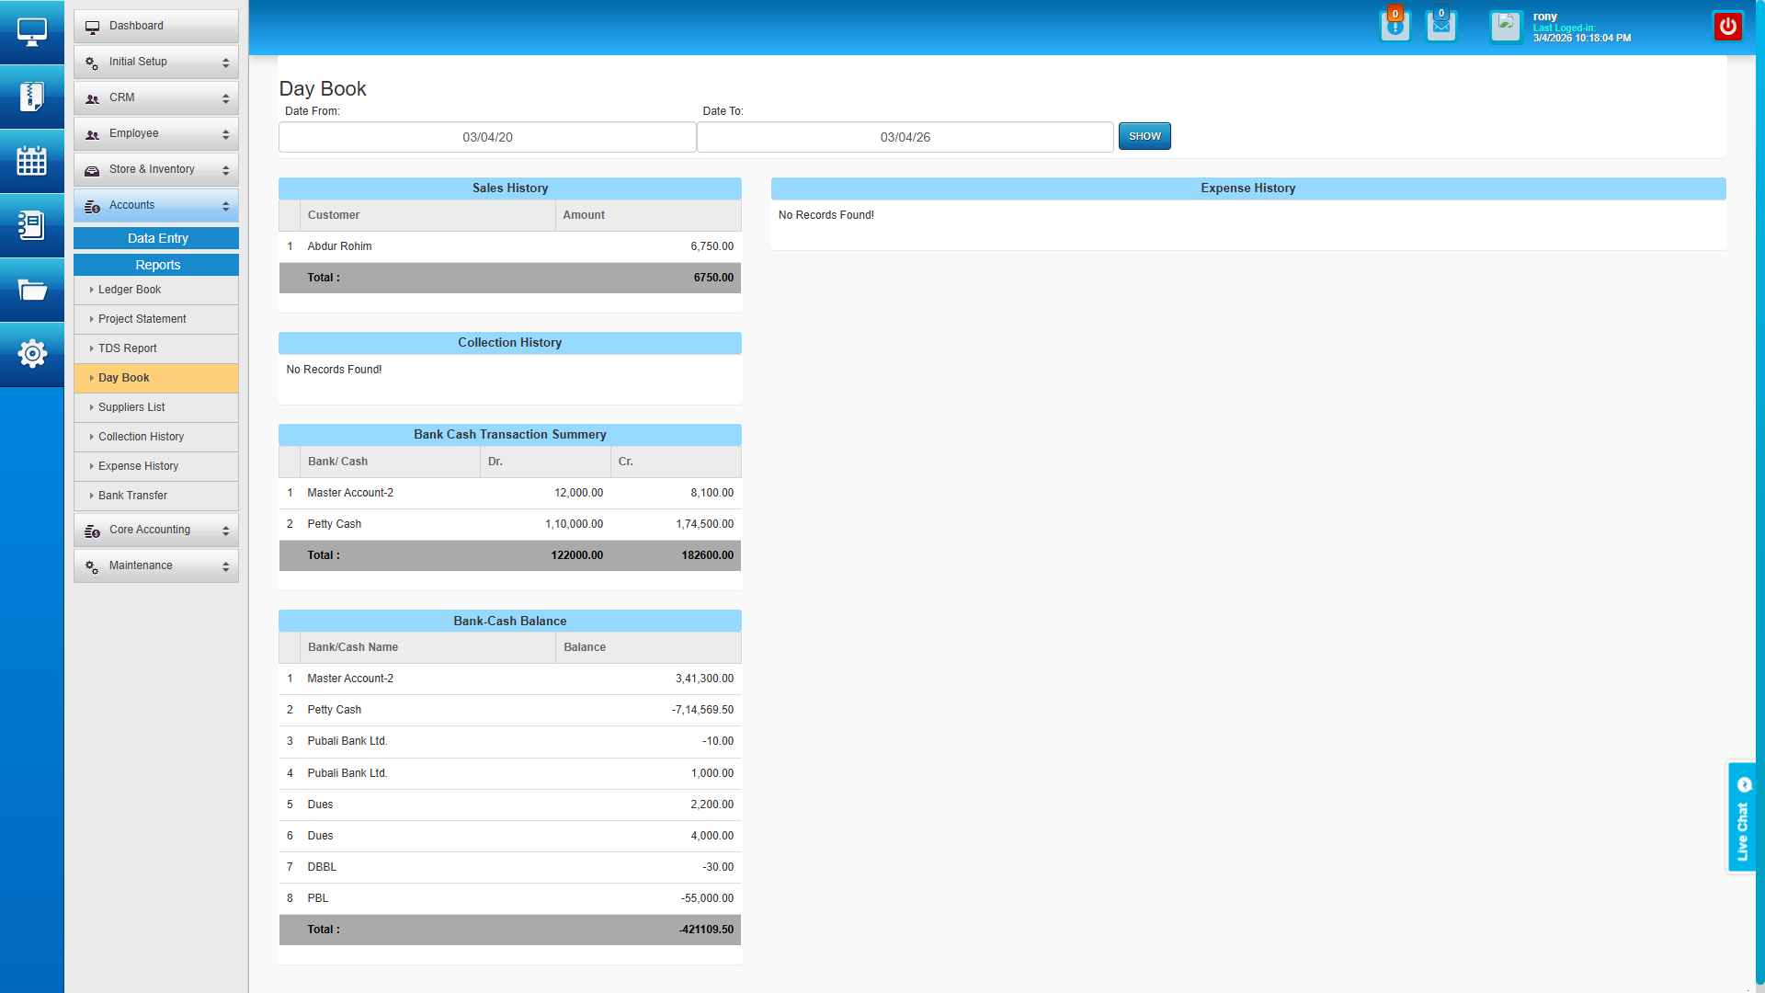Click the notebook icon in left rail
This screenshot has height=993, width=1765.
pyautogui.click(x=31, y=225)
